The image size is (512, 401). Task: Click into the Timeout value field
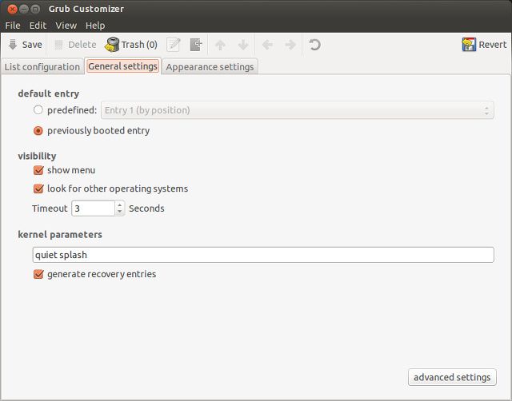pos(94,208)
